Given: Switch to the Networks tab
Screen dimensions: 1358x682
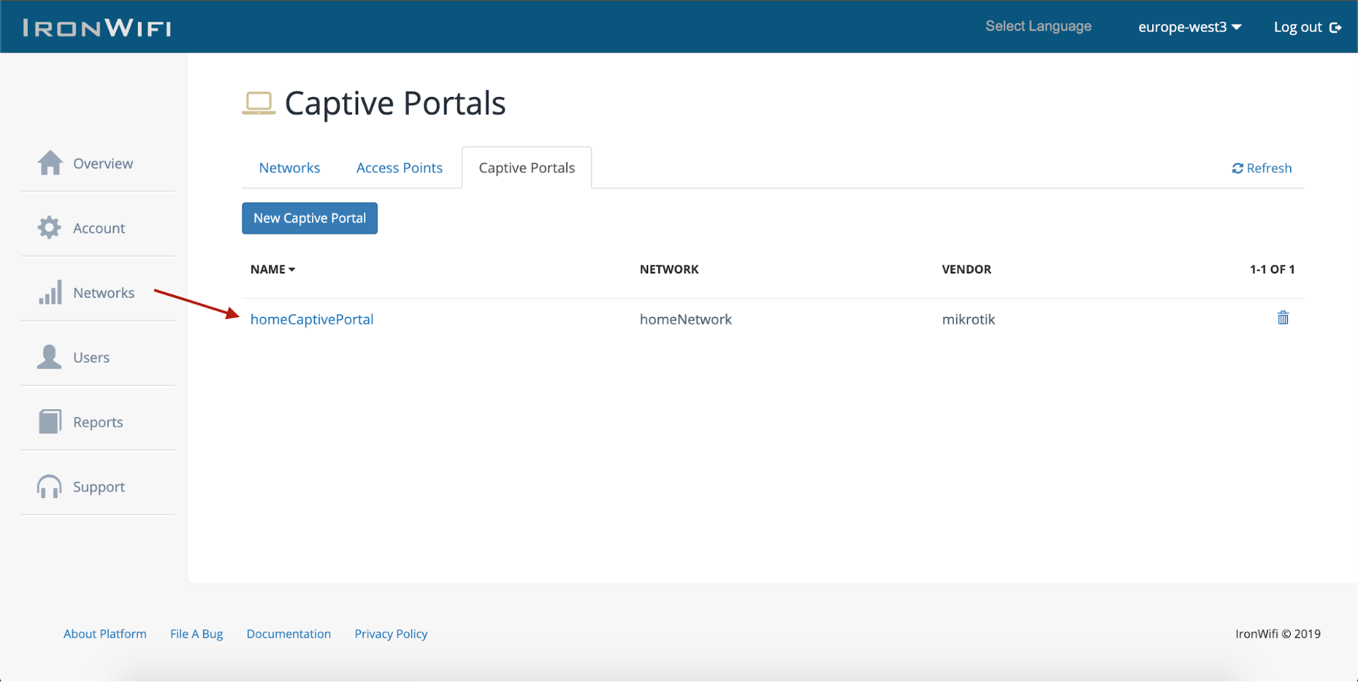Looking at the screenshot, I should [289, 168].
